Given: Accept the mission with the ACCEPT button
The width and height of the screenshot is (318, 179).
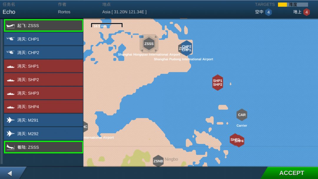Looking at the screenshot, I should pyautogui.click(x=291, y=173).
